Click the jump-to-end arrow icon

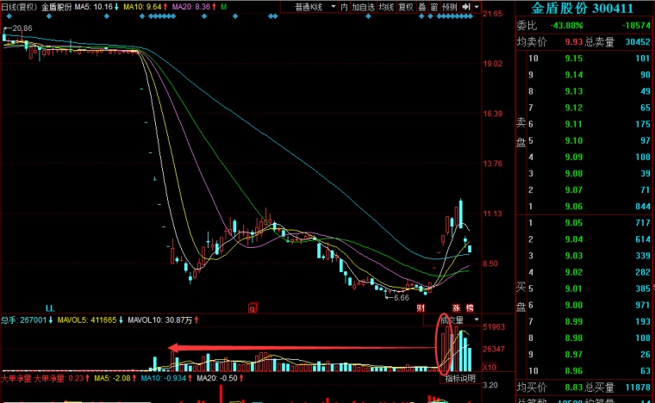click(465, 7)
